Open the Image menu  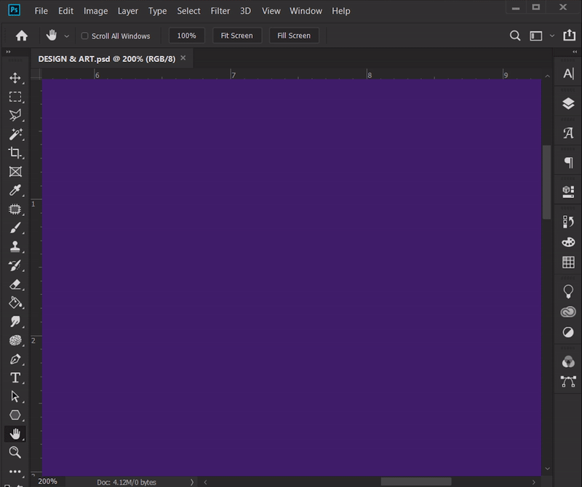coord(96,11)
